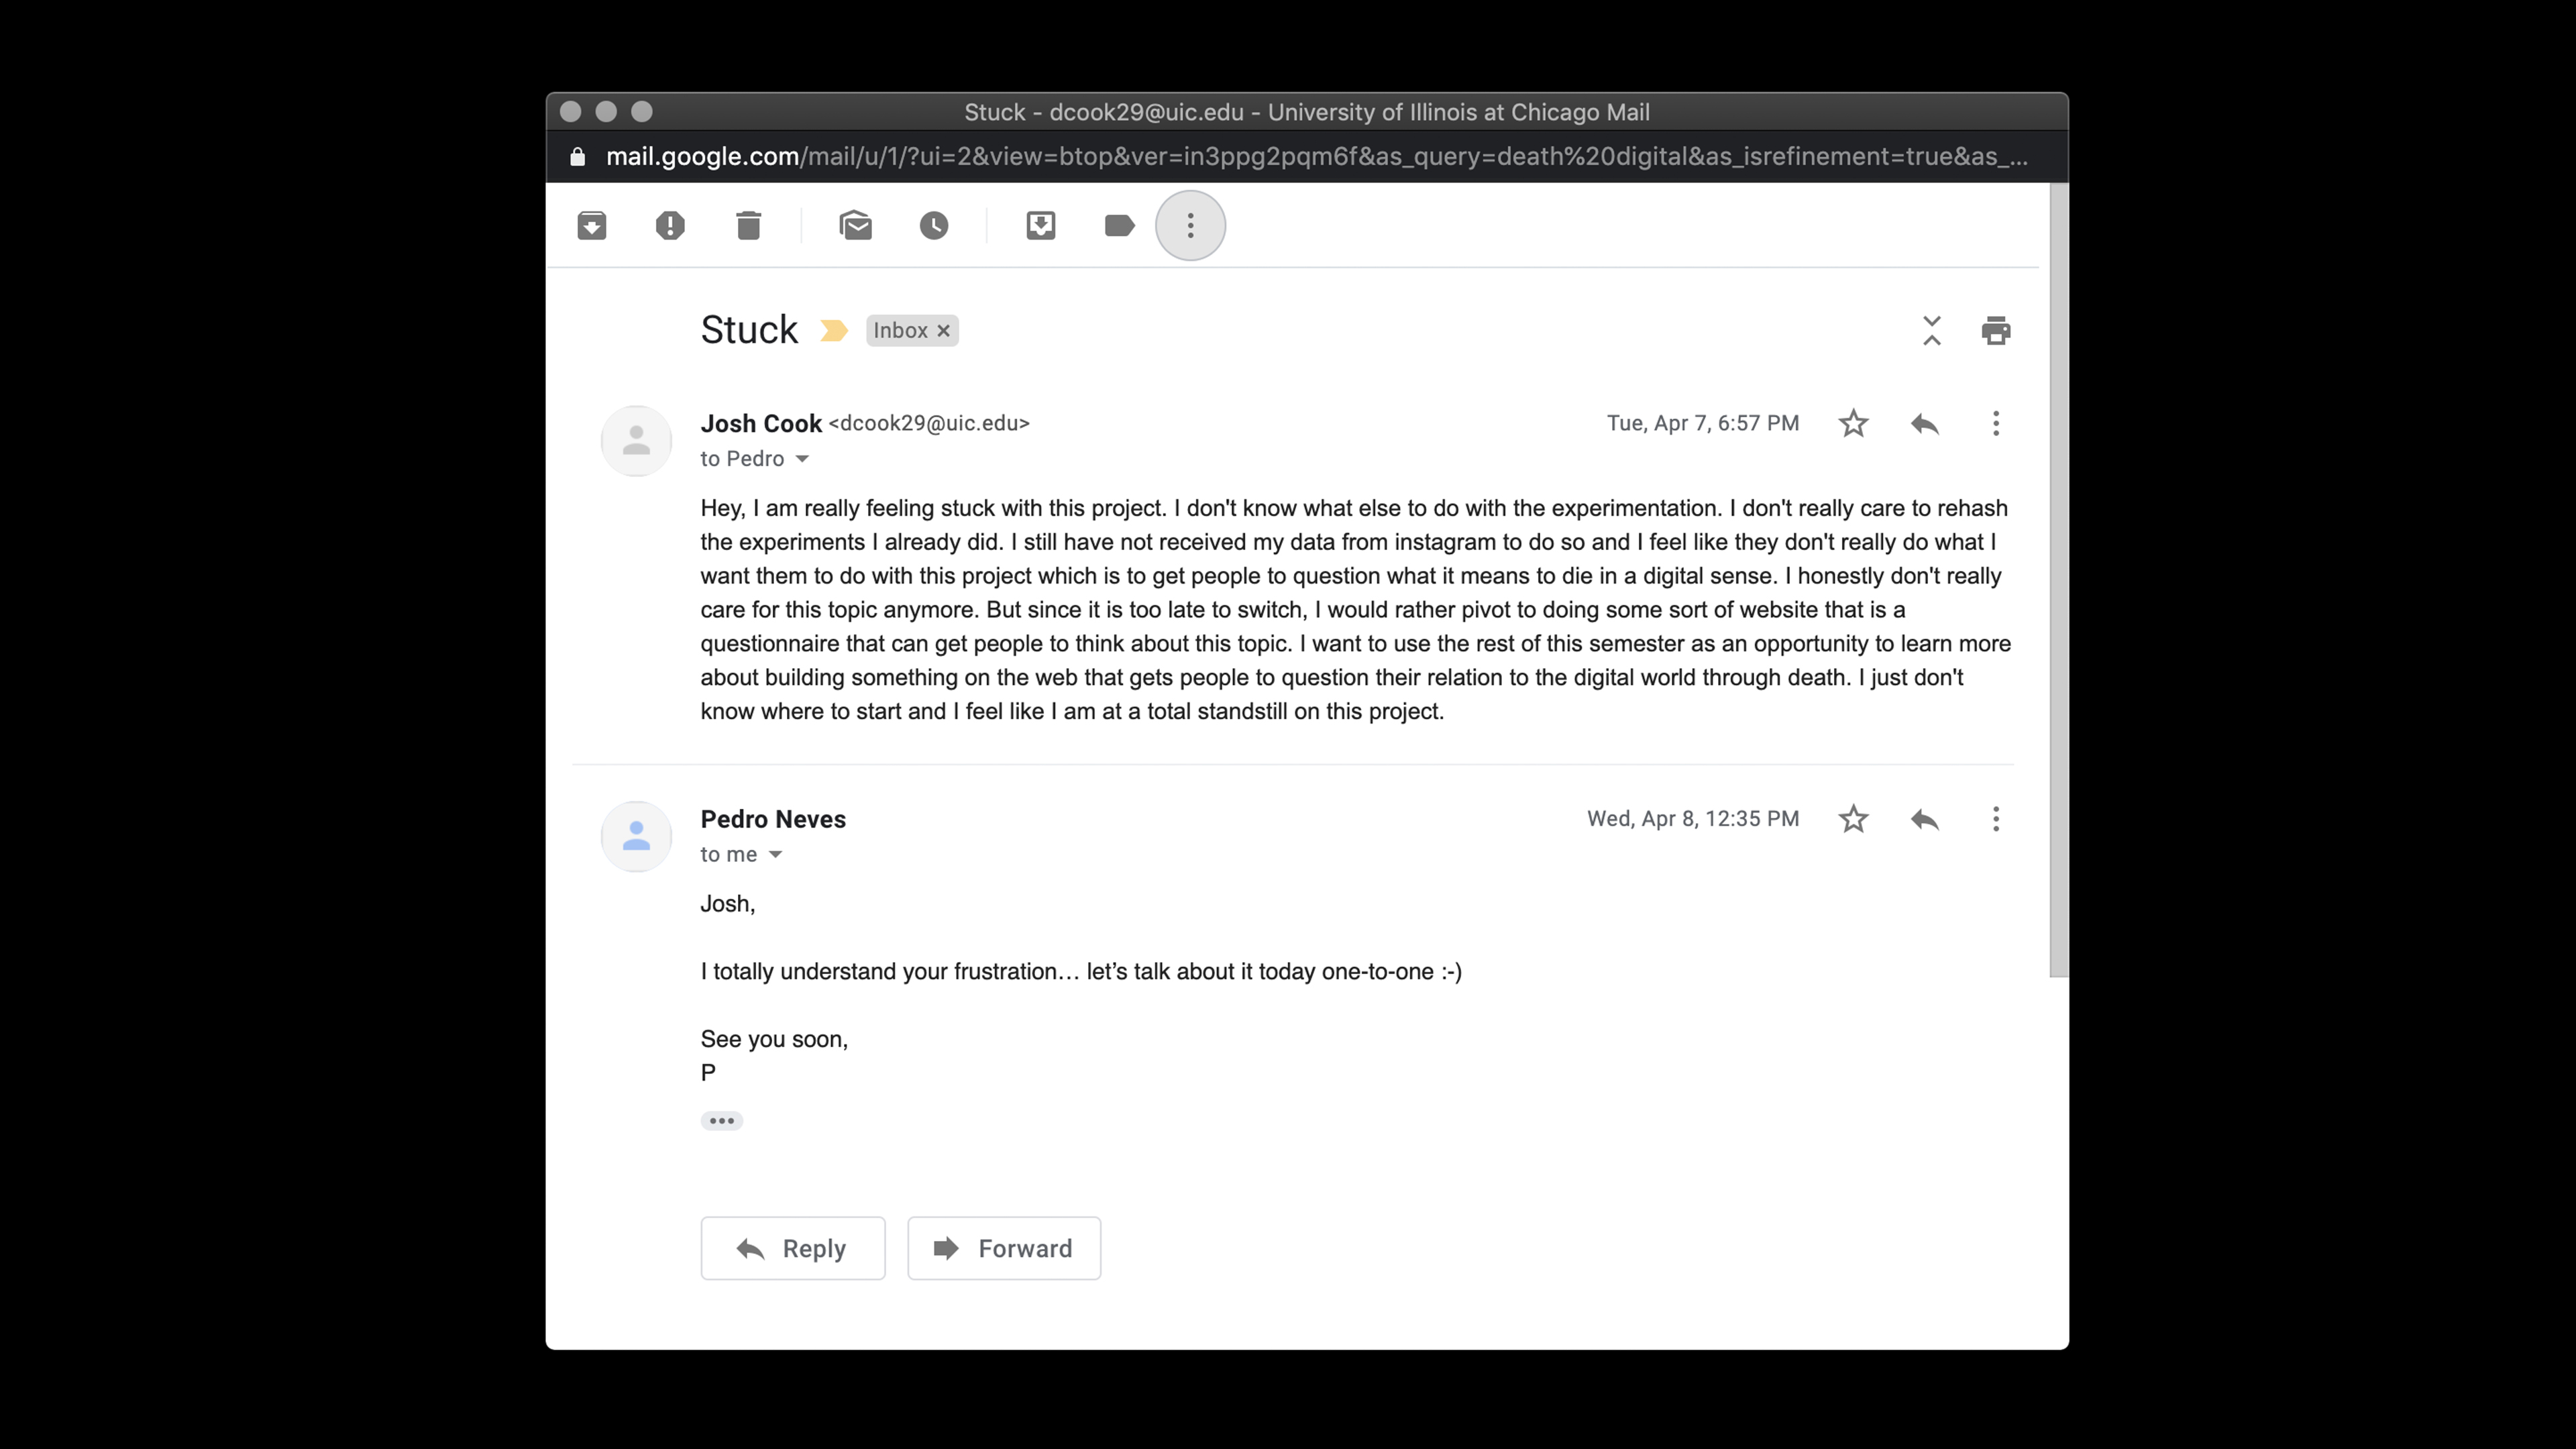Screen dimensions: 2576x1449
Task: Click the Reply button
Action: coord(793,1248)
